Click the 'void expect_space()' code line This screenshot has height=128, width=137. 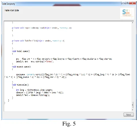click(x=21, y=67)
